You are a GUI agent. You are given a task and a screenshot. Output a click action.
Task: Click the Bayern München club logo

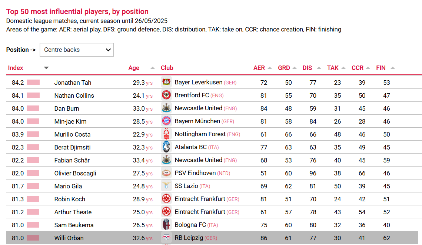(166, 121)
